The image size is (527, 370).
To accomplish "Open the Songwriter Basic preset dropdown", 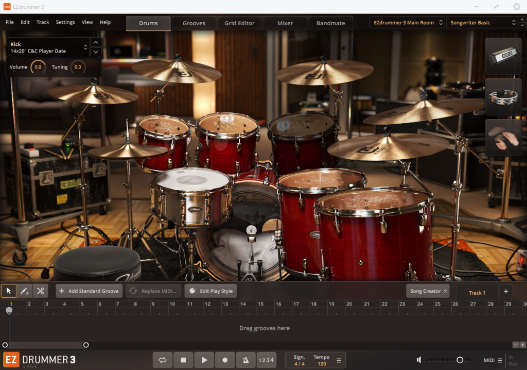I will pyautogui.click(x=482, y=23).
